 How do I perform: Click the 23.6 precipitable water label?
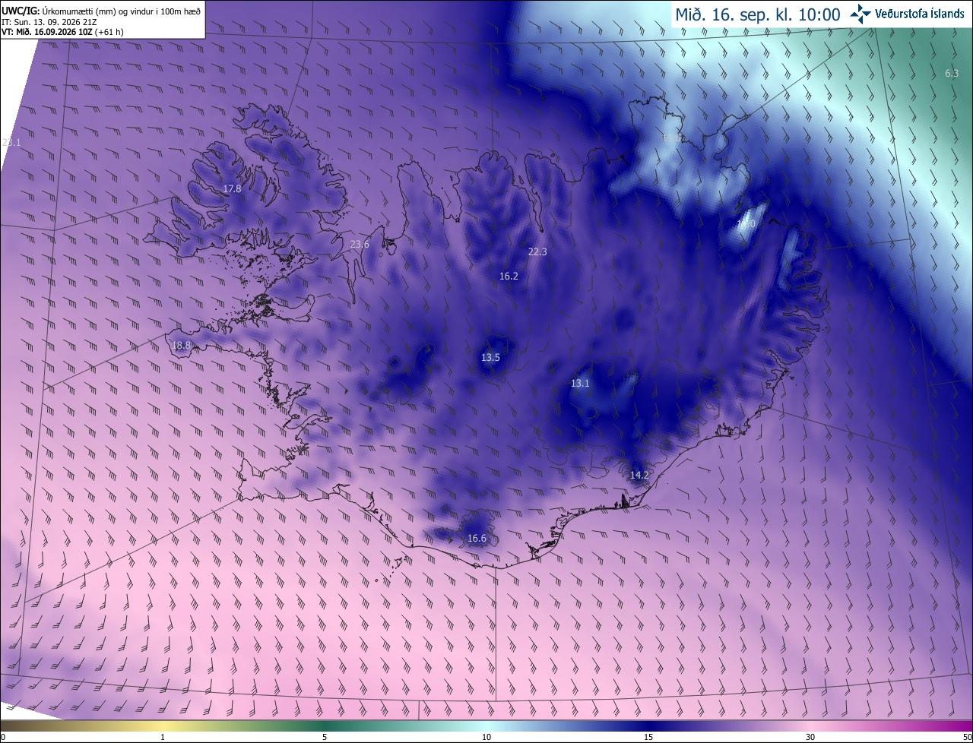click(x=360, y=244)
